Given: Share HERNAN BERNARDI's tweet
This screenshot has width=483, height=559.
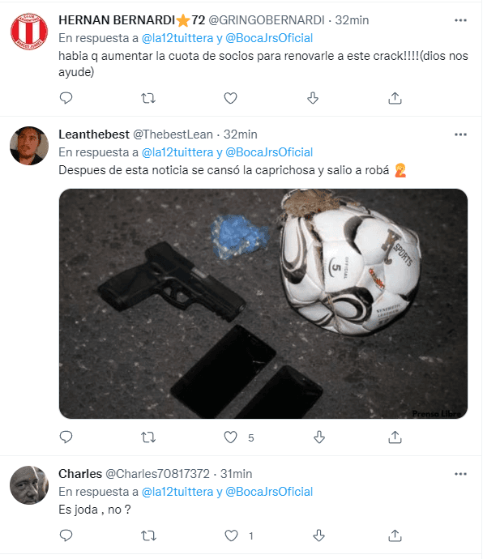Looking at the screenshot, I should 395,98.
